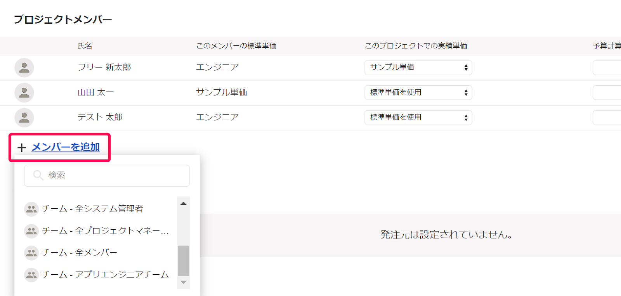The width and height of the screenshot is (621, 296).
Task: Click team icon for 全メンバー
Action: pos(31,253)
